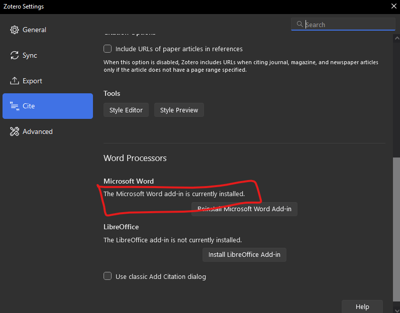Click the Help button
The height and width of the screenshot is (313, 400).
362,306
